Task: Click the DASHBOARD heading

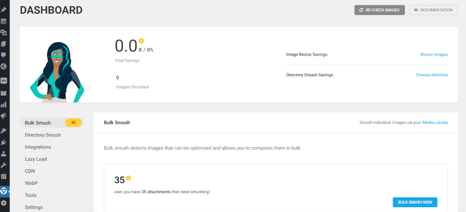Action: pos(51,10)
